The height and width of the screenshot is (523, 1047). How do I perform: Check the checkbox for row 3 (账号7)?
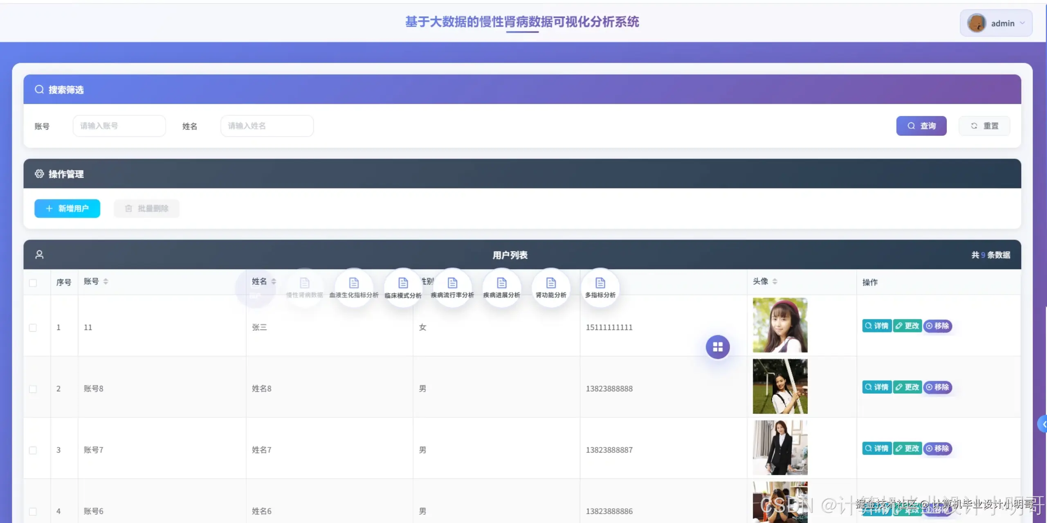point(33,450)
